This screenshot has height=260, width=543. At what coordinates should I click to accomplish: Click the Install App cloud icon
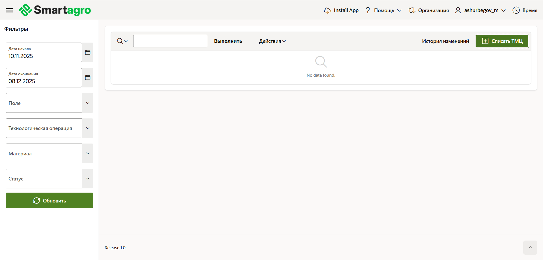click(327, 10)
